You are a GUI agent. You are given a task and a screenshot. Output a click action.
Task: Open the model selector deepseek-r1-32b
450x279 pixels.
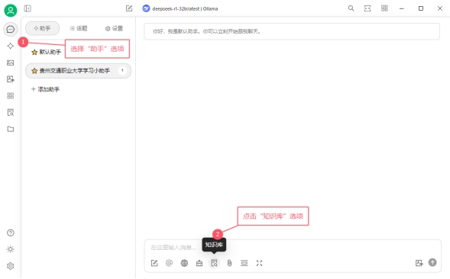(180, 8)
